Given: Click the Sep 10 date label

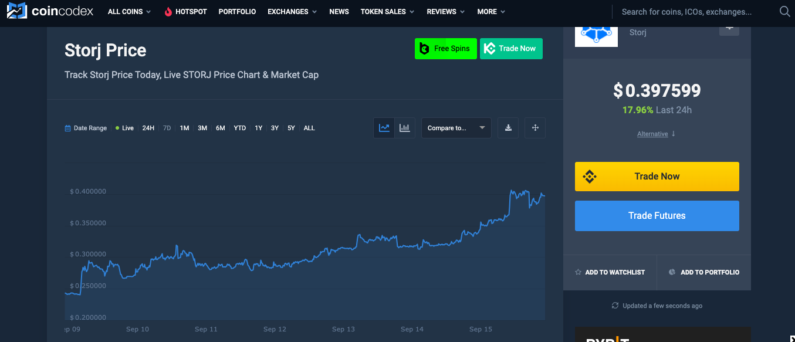Looking at the screenshot, I should coord(137,329).
